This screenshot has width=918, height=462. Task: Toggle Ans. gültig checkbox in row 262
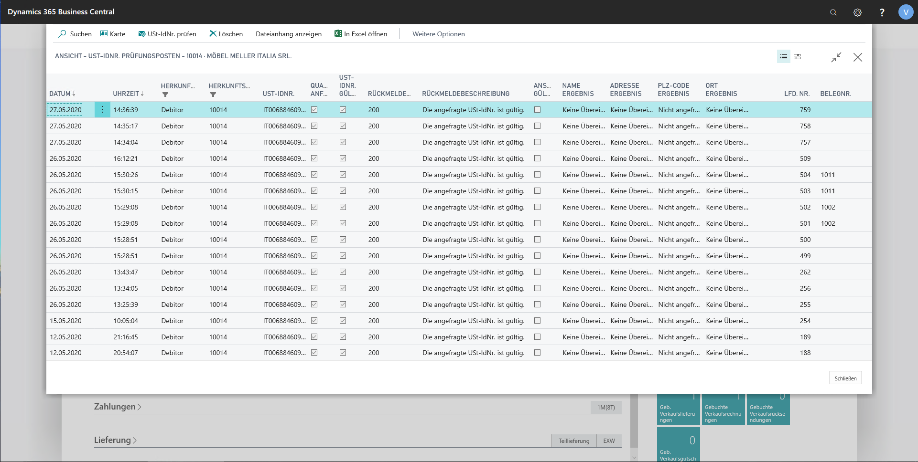pyautogui.click(x=538, y=272)
